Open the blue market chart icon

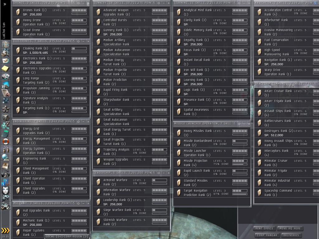tap(6, 85)
